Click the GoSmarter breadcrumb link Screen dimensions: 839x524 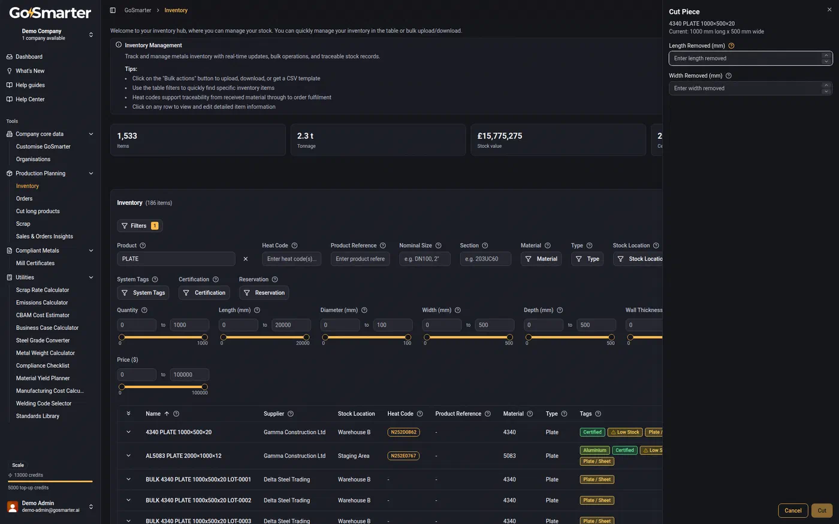pos(138,10)
